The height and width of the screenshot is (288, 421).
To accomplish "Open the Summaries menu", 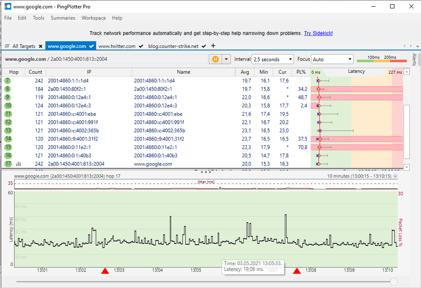I will (x=63, y=18).
